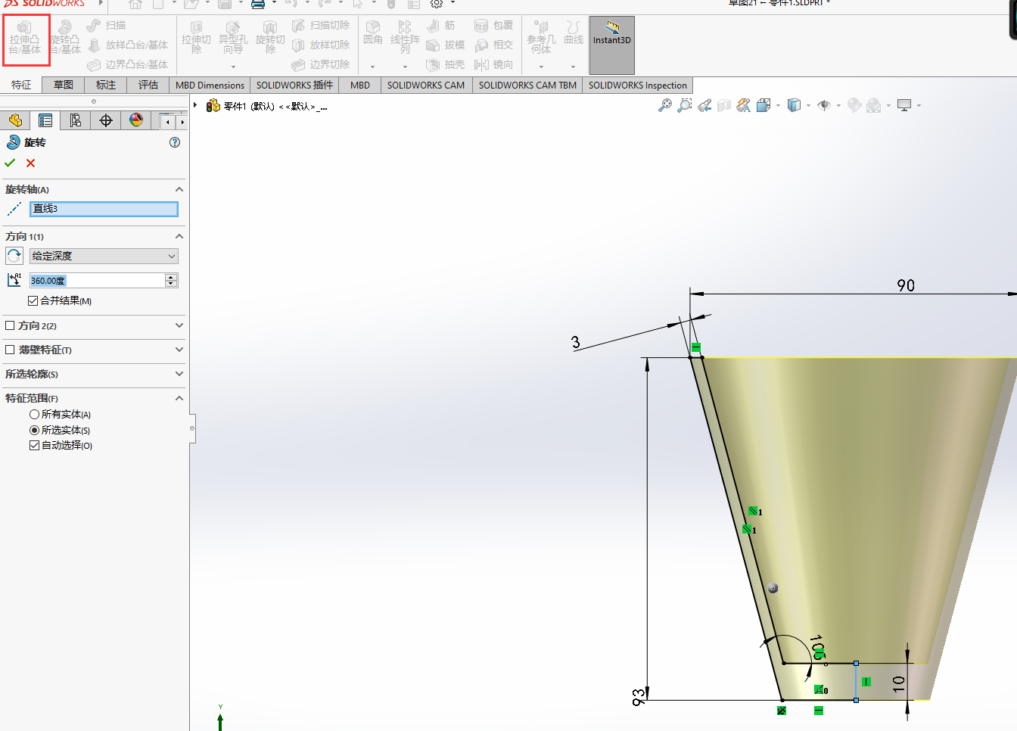Pick the 放样凸台/基体 loft boss tool
The height and width of the screenshot is (731, 1017).
click(x=128, y=45)
